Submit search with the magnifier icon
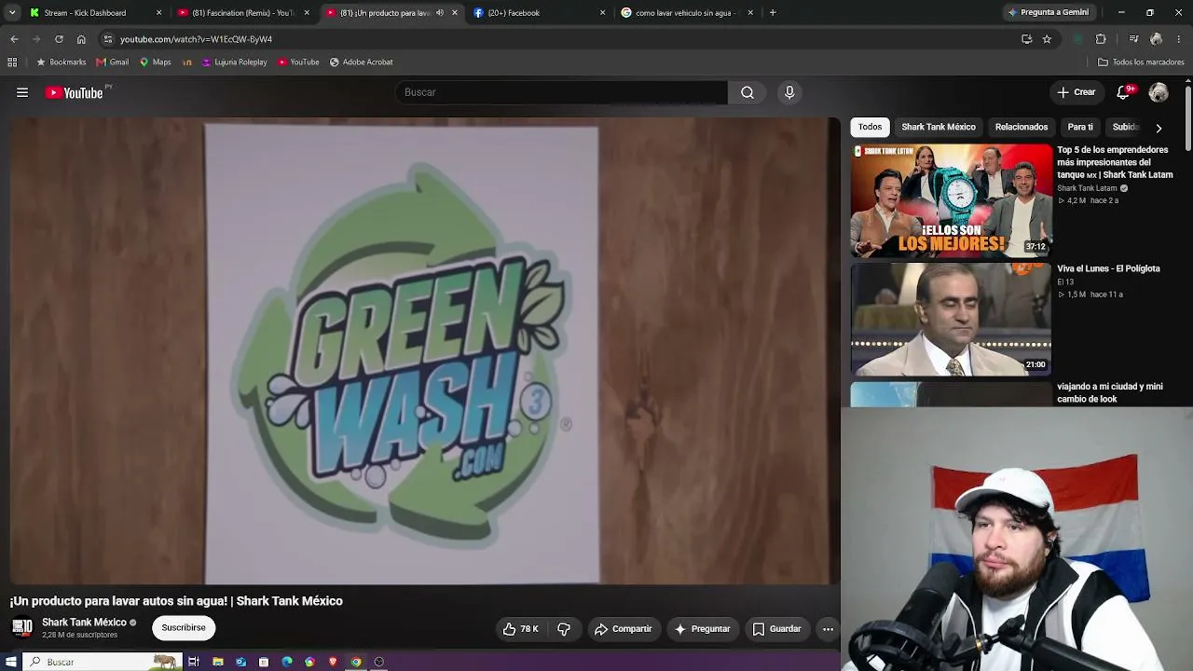Screen dimensions: 1193x671 pos(747,92)
